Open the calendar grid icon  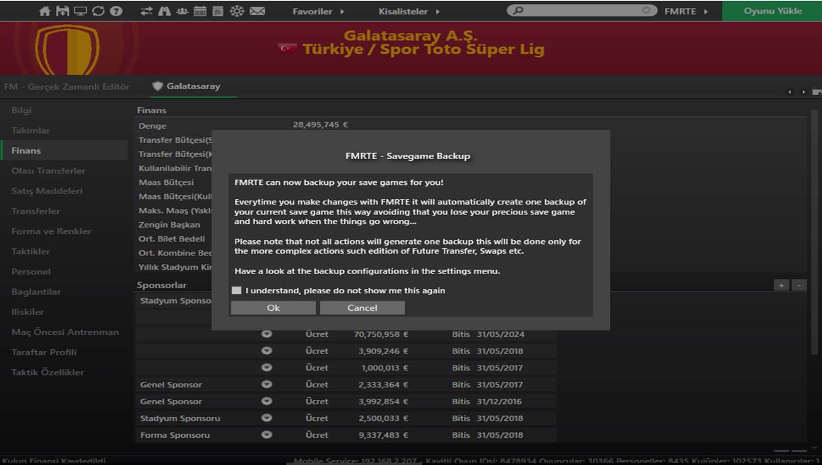click(x=200, y=11)
